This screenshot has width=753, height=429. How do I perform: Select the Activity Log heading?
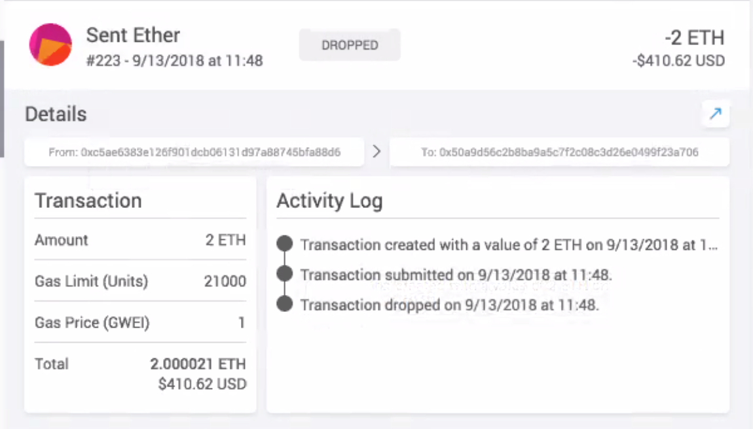(x=330, y=201)
